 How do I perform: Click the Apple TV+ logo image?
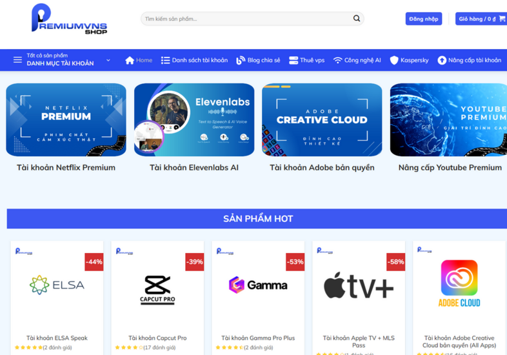(359, 285)
